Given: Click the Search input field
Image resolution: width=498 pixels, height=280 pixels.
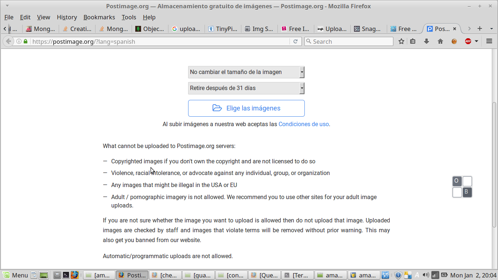Looking at the screenshot, I should (349, 42).
